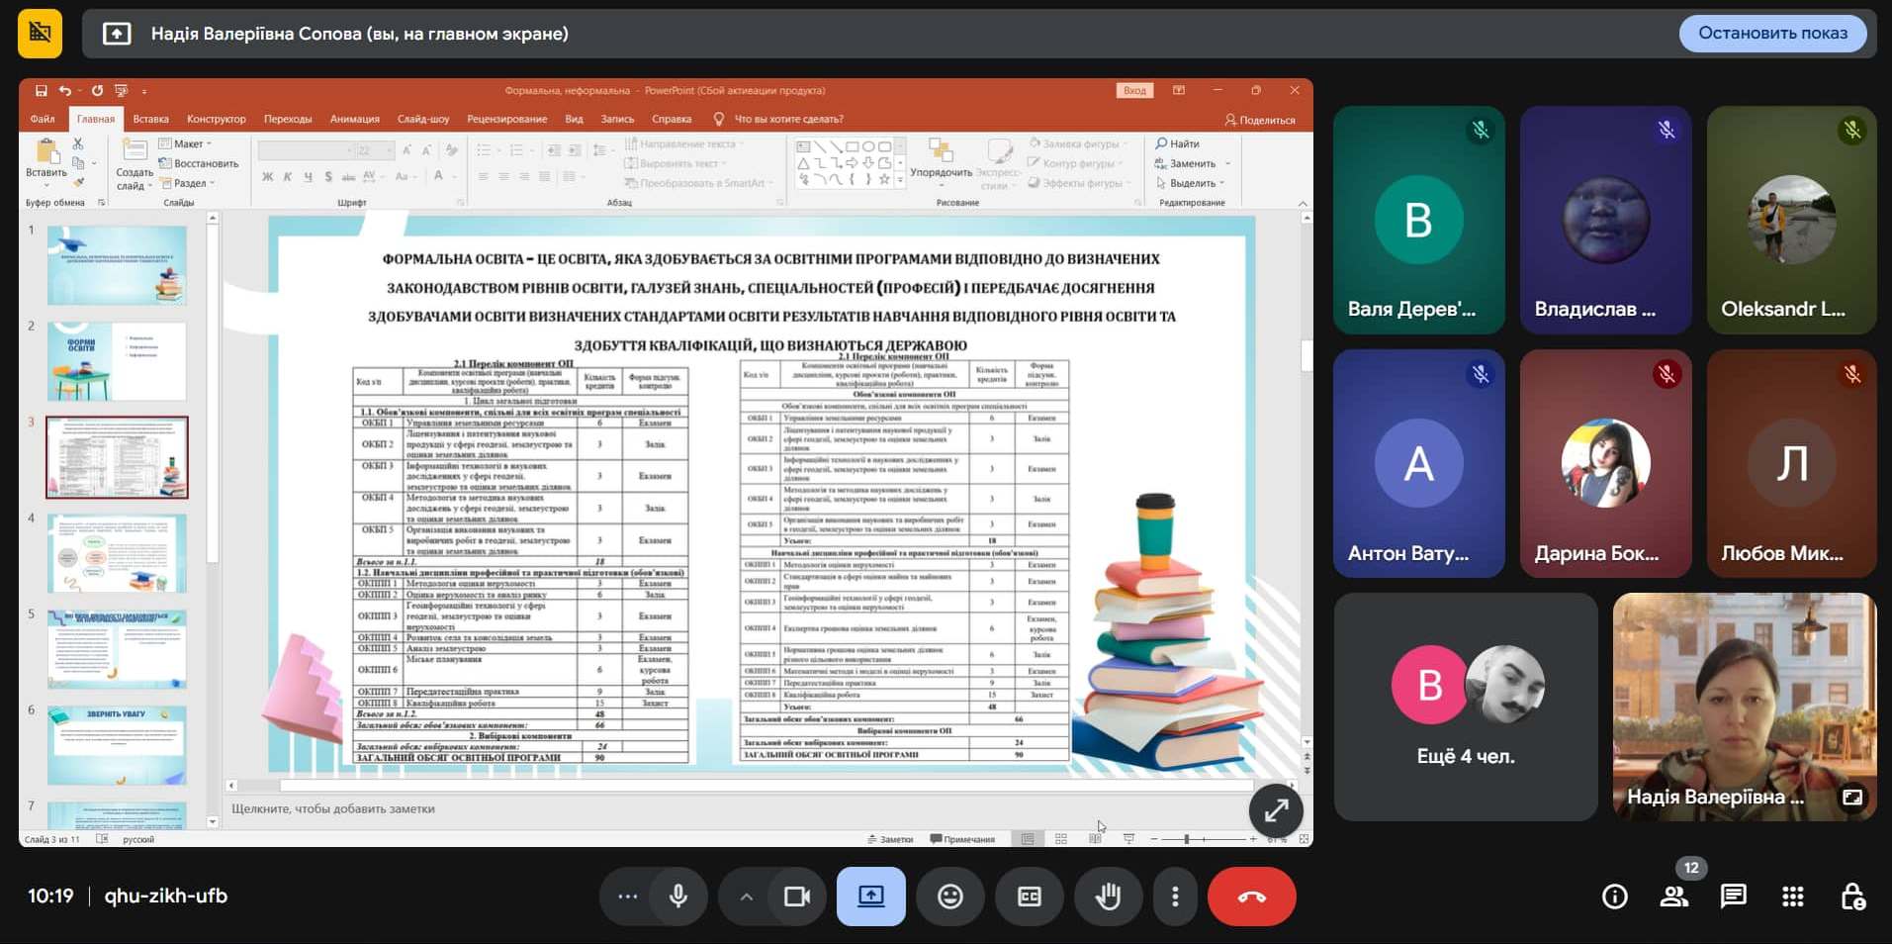Raise hand in the meeting

point(1108,897)
